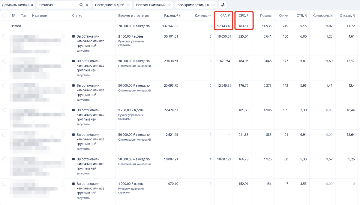Sort by Расход column header
This screenshot has width=360, height=205.
172,16
